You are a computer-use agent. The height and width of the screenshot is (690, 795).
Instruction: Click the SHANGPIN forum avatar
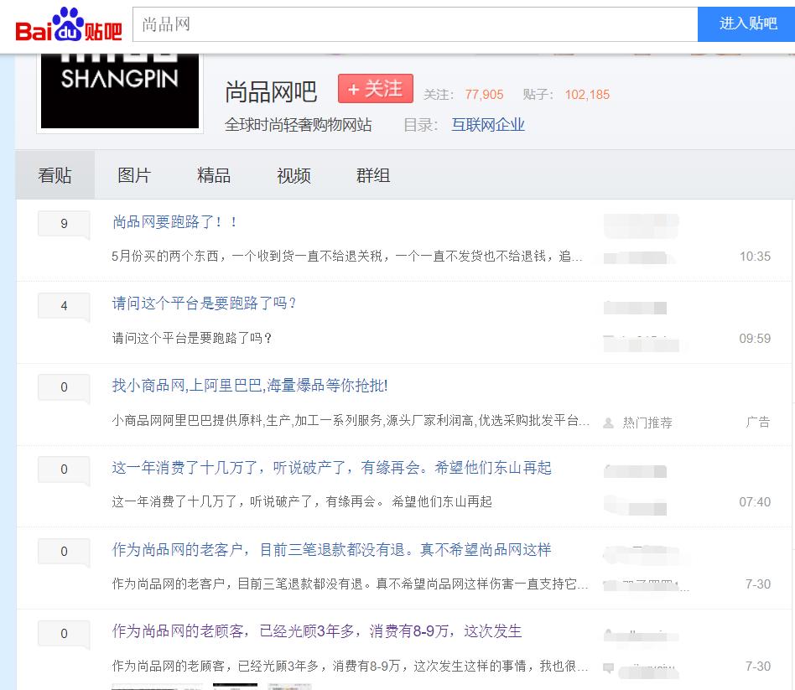(x=119, y=88)
